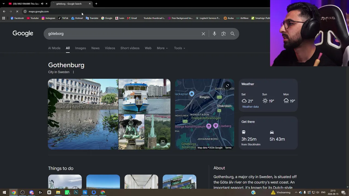Open the Translate bookmark

(x=92, y=18)
